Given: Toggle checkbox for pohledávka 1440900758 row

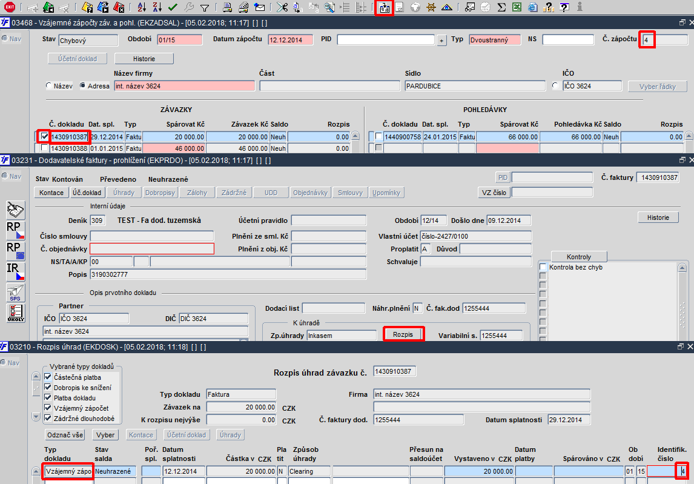Looking at the screenshot, I should (378, 136).
